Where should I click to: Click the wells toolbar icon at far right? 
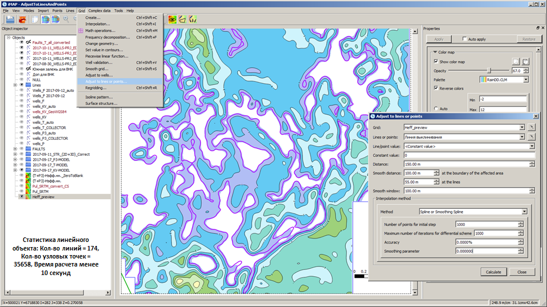tap(194, 19)
